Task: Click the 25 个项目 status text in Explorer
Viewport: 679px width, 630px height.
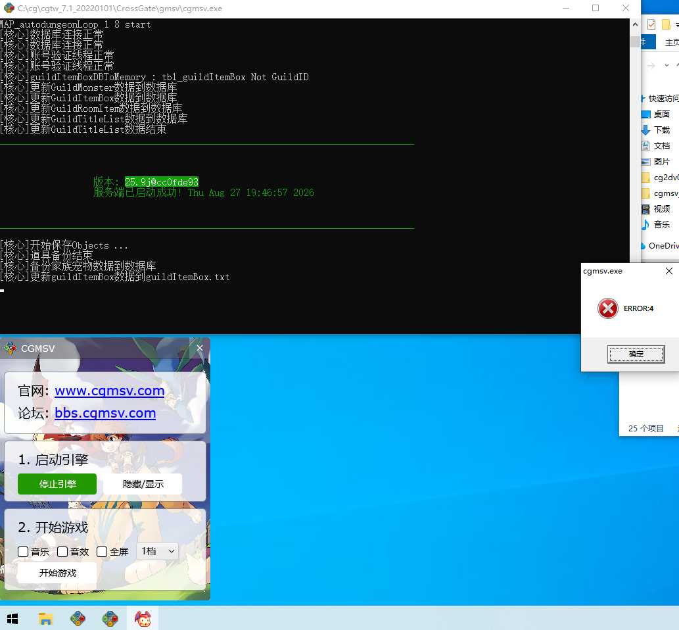Action: click(x=645, y=428)
